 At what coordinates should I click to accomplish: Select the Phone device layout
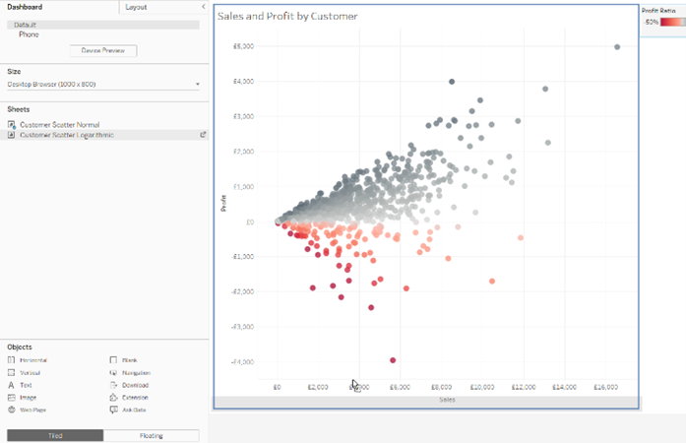coord(29,34)
